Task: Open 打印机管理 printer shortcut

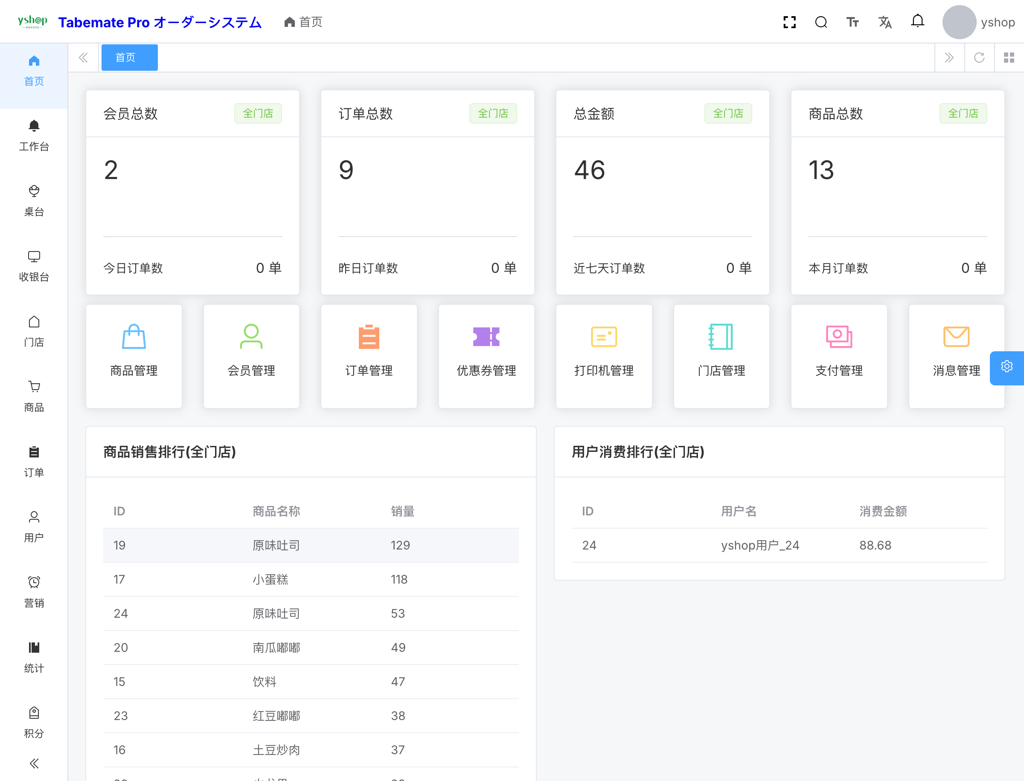Action: tap(604, 356)
